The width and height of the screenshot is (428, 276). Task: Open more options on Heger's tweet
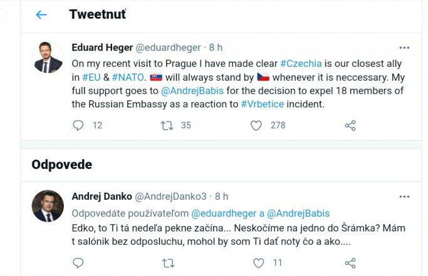pyautogui.click(x=405, y=48)
